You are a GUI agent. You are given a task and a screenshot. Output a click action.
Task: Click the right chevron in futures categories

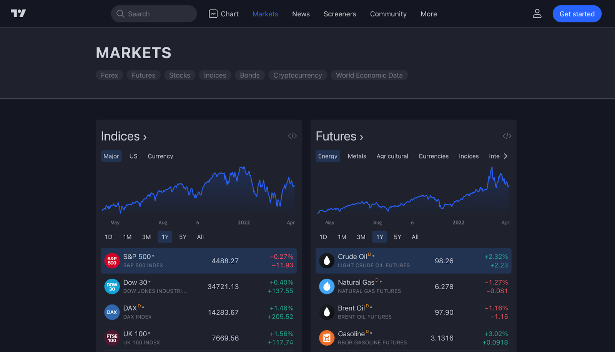tap(505, 156)
